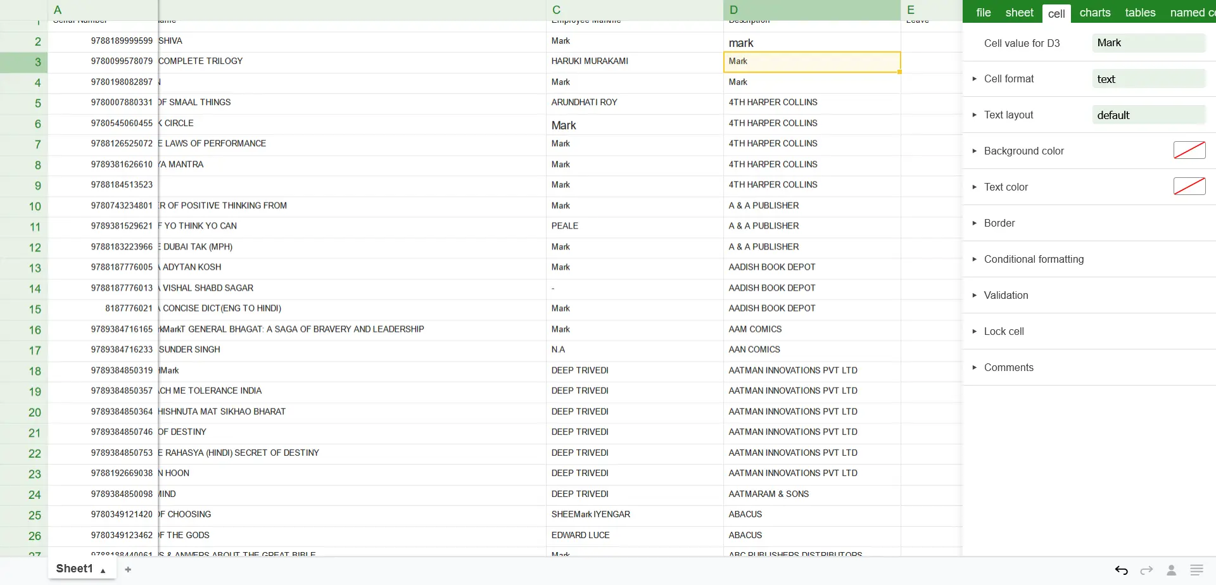
Task: Expand the Cell format section
Action: 1008,79
